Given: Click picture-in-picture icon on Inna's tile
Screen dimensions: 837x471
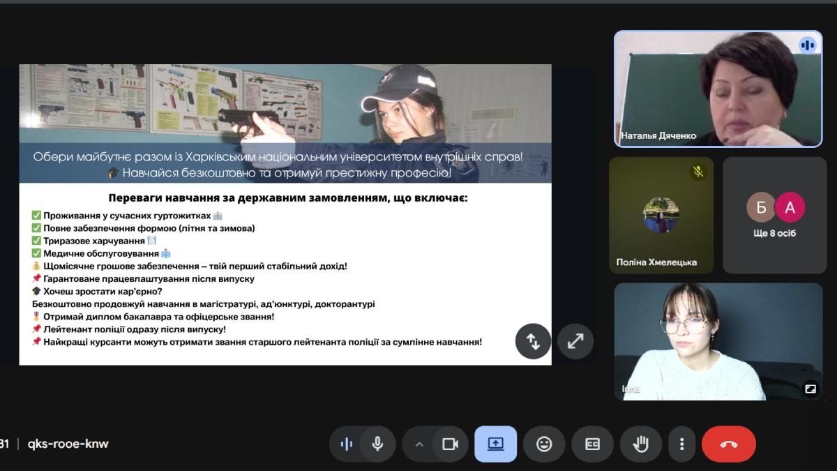Looking at the screenshot, I should 810,389.
